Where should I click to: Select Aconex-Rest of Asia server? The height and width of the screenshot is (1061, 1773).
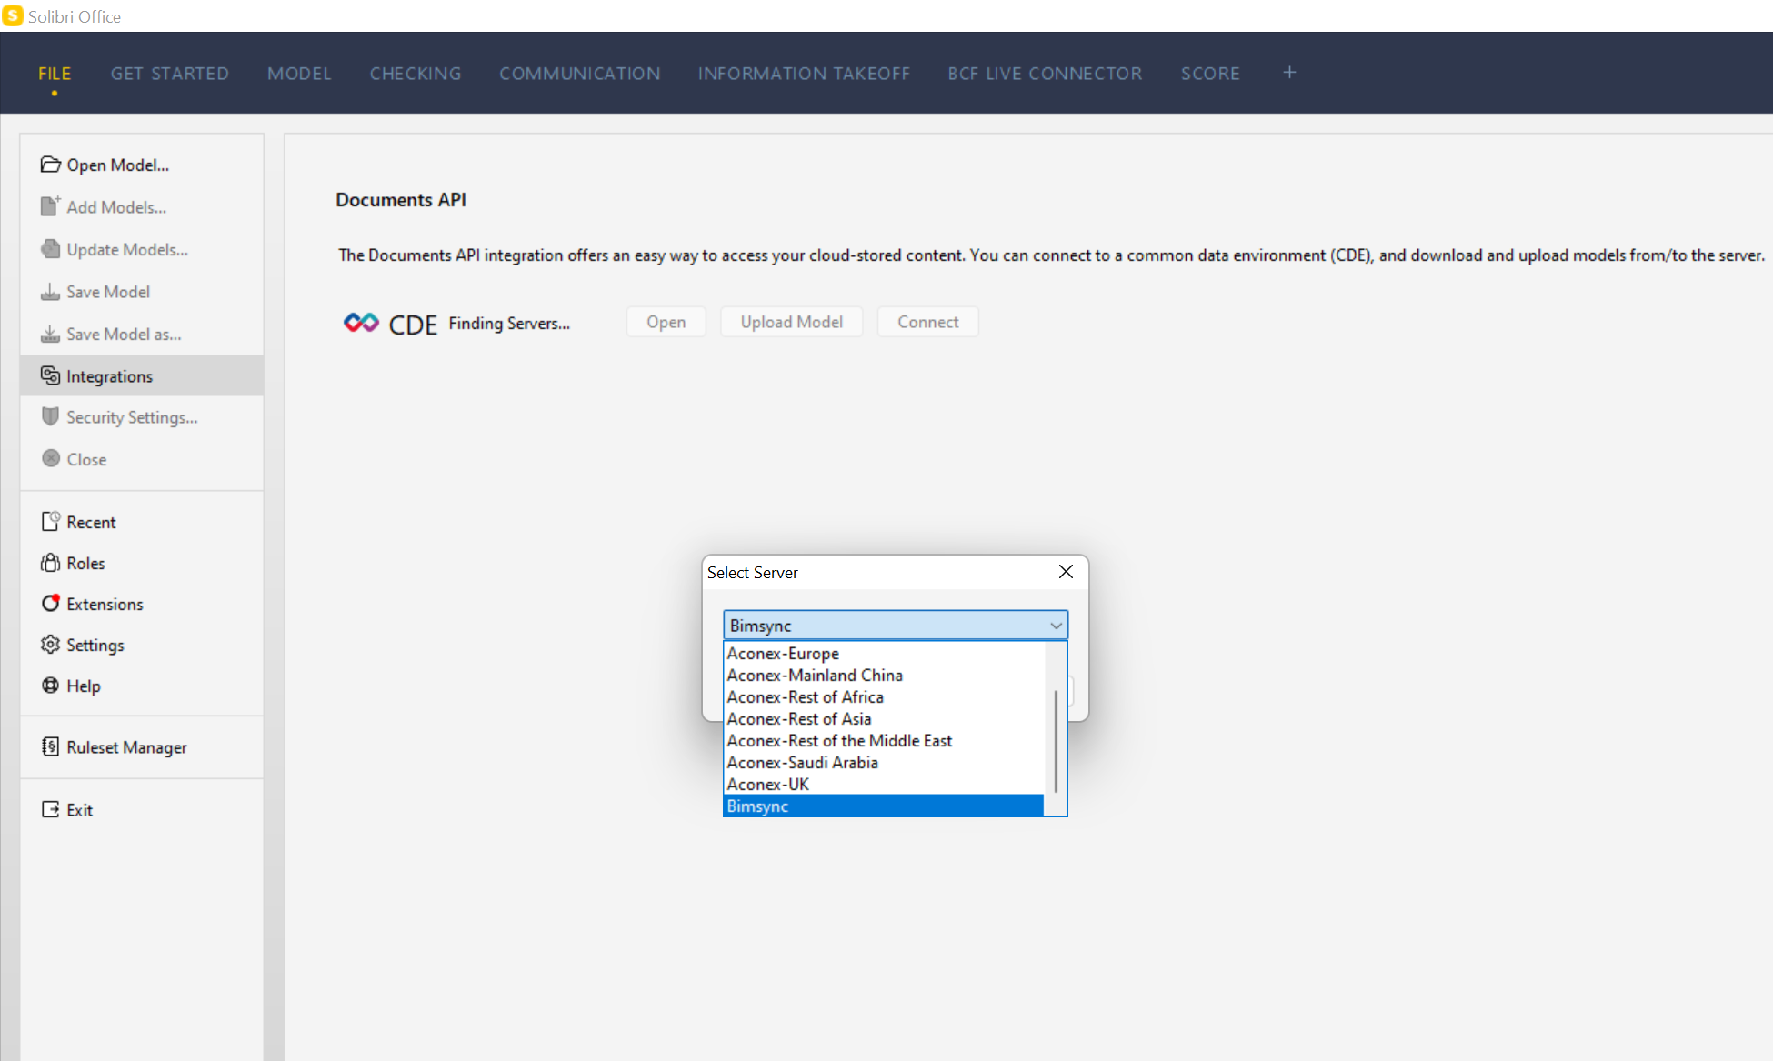click(x=884, y=718)
